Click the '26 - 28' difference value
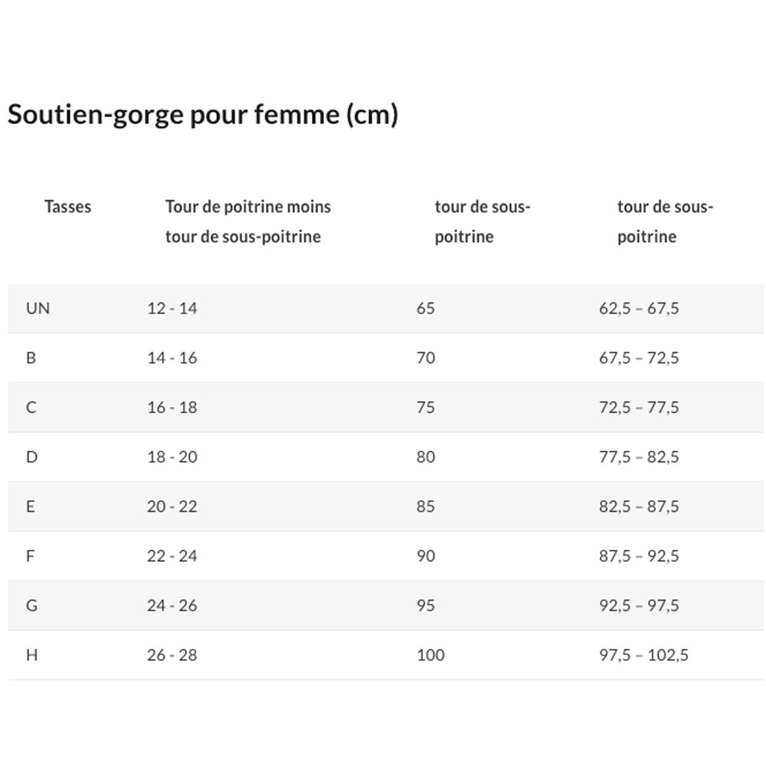Viewport: 766px width, 766px height. [x=172, y=655]
